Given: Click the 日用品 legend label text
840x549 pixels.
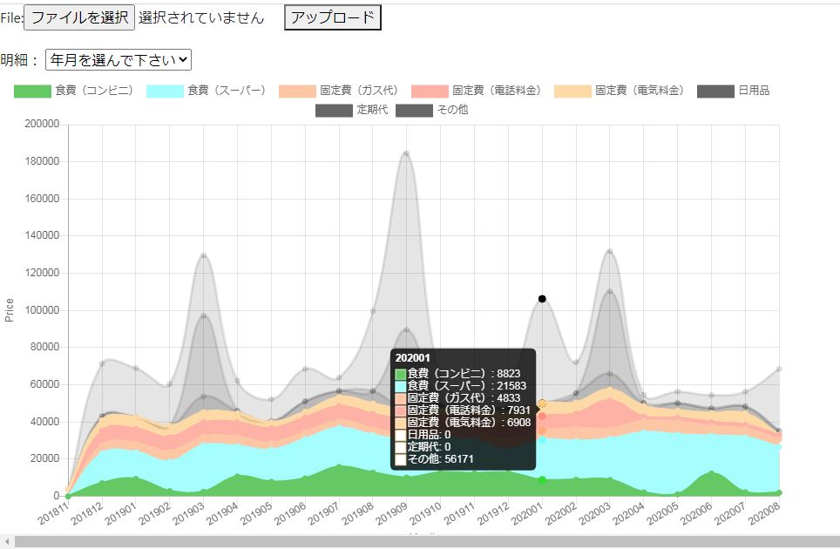Looking at the screenshot, I should (754, 91).
